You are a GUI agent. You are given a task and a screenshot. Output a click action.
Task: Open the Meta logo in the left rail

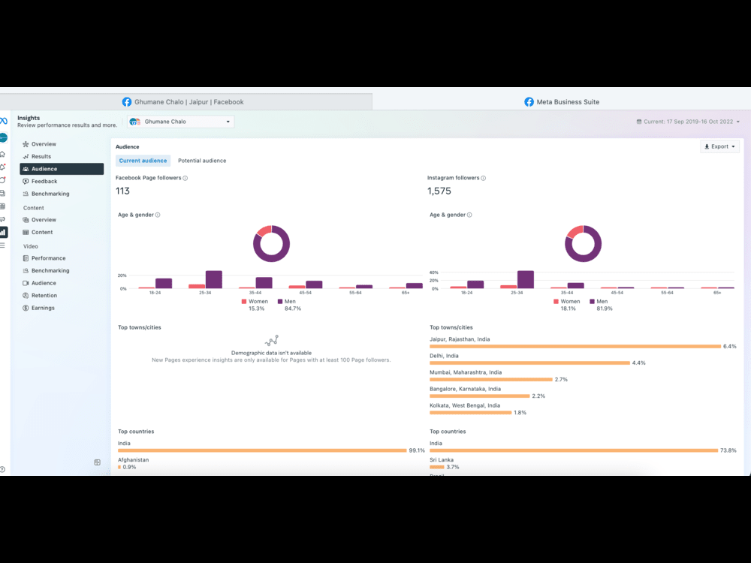click(x=3, y=121)
